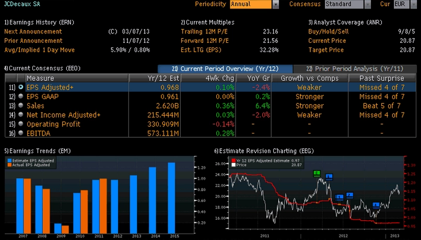
Task: Click the Net Income Adjusted+ measure label
Action: (63, 115)
